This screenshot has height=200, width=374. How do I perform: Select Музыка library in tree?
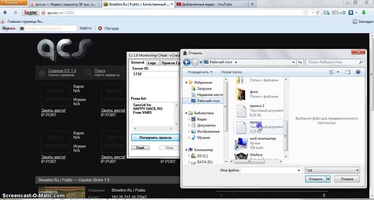click(203, 138)
